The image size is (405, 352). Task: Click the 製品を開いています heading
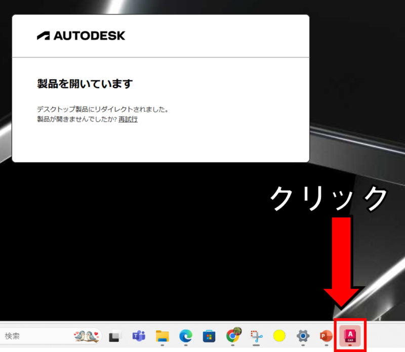[85, 84]
